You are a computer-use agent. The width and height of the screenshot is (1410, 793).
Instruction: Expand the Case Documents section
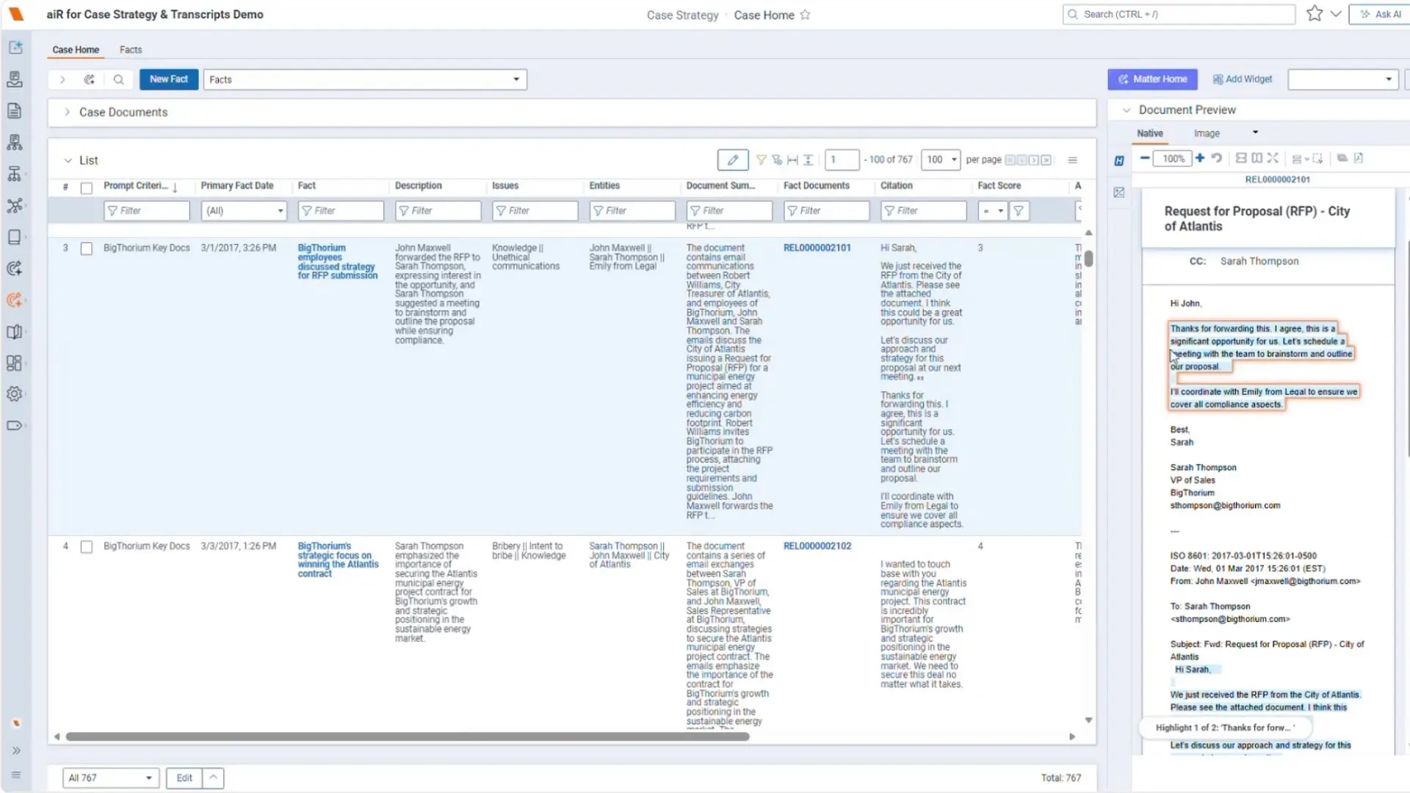pyautogui.click(x=67, y=112)
